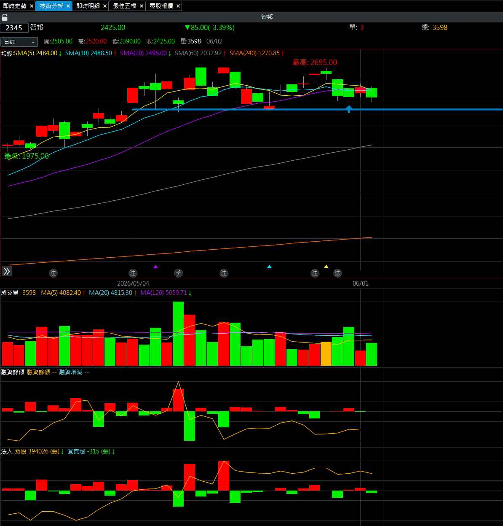Click the MA(5) 4082.40 volume label

pos(63,293)
